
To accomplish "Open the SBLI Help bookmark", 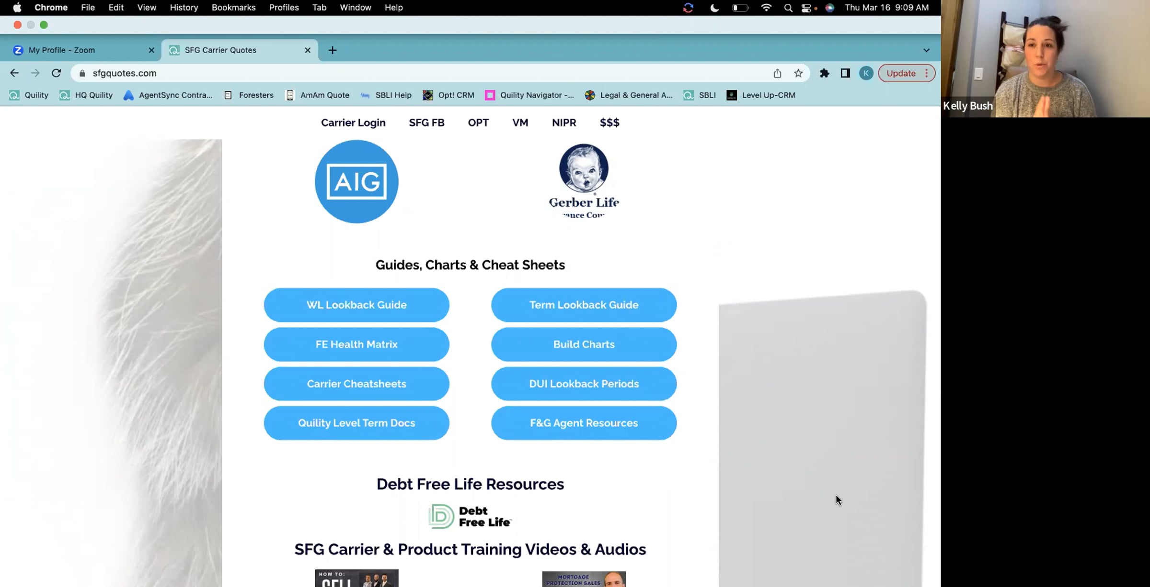I will pyautogui.click(x=386, y=95).
